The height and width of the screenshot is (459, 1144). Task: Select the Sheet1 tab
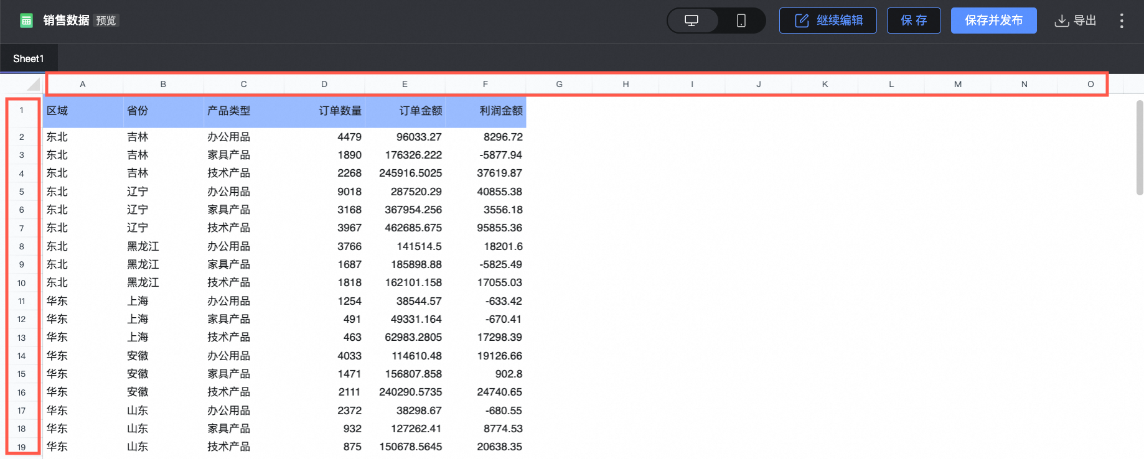click(29, 58)
